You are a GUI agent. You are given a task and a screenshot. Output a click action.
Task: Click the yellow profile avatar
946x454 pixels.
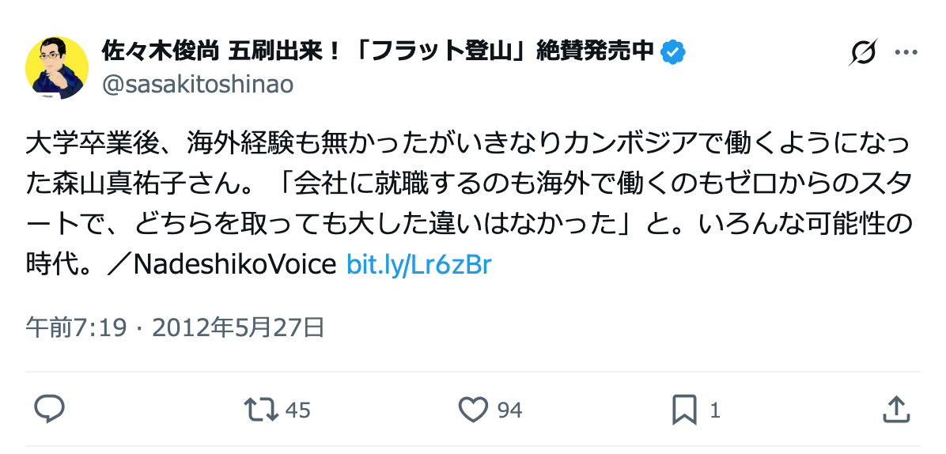pos(57,67)
